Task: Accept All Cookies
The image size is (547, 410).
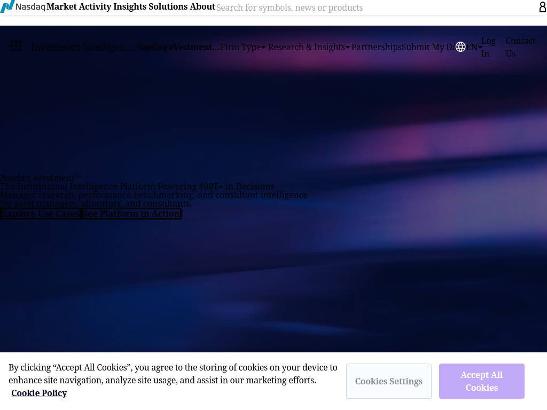Action: [x=481, y=381]
